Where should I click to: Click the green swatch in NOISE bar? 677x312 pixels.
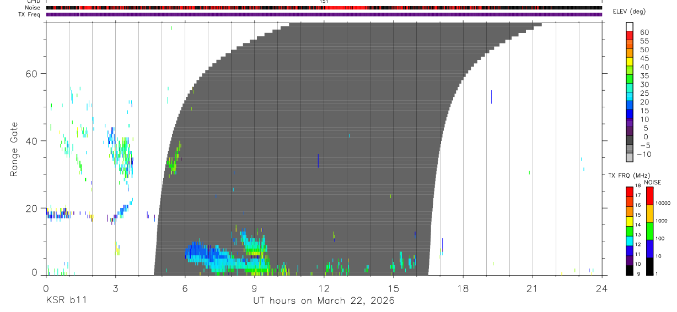(x=650, y=231)
